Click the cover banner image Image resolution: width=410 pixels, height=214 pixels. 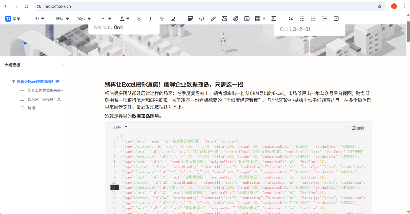tap(203, 40)
